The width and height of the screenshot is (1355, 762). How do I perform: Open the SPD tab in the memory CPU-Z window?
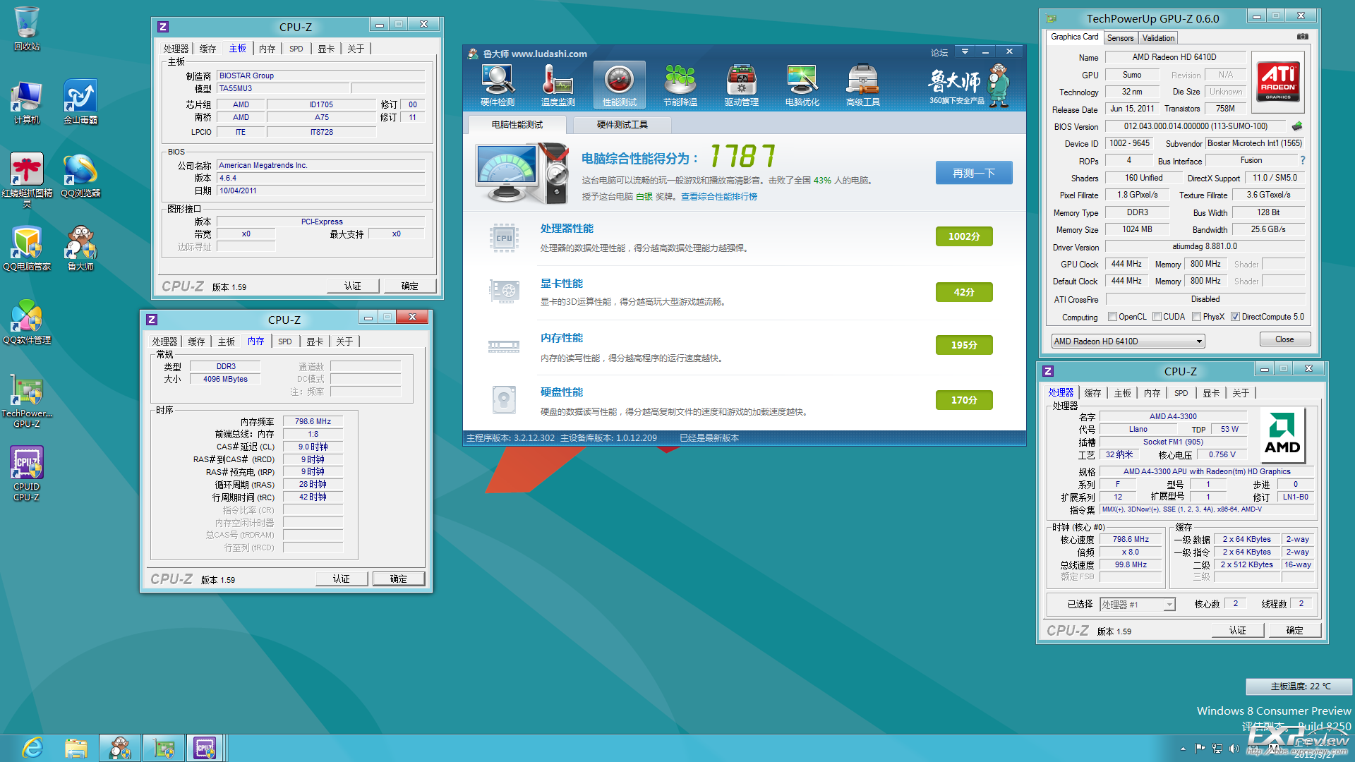(284, 341)
